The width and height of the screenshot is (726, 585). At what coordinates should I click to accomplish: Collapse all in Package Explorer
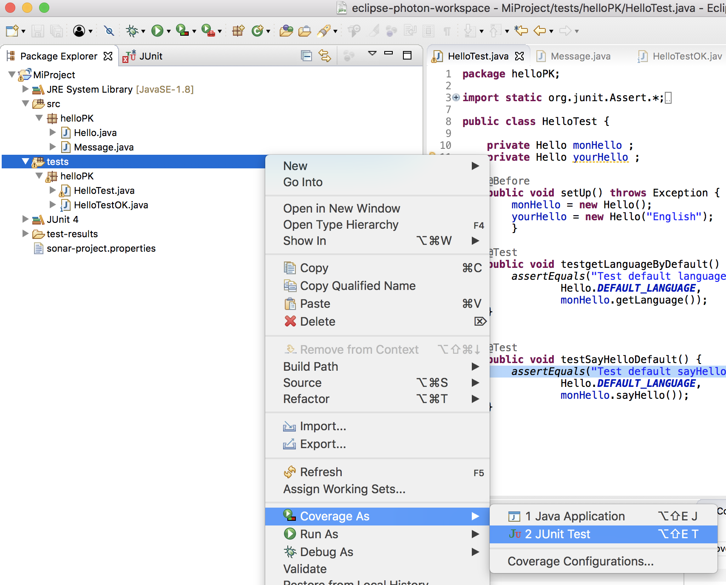306,56
